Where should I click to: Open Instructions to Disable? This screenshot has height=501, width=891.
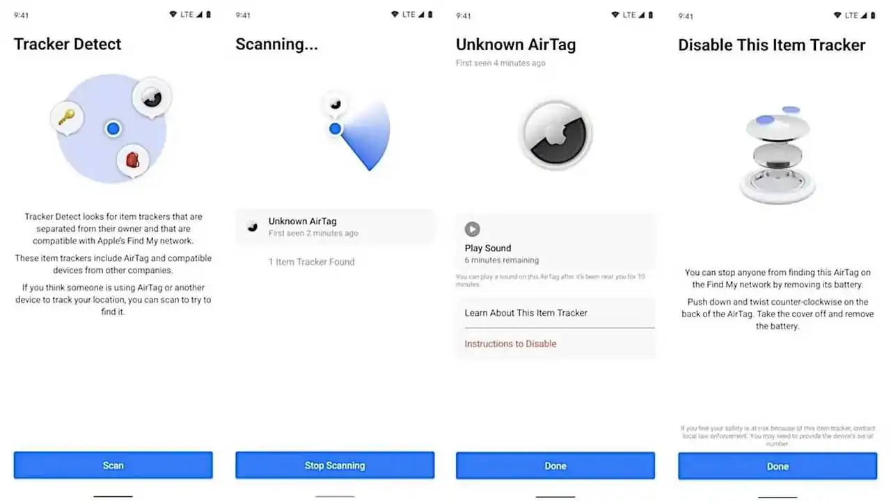(x=555, y=344)
